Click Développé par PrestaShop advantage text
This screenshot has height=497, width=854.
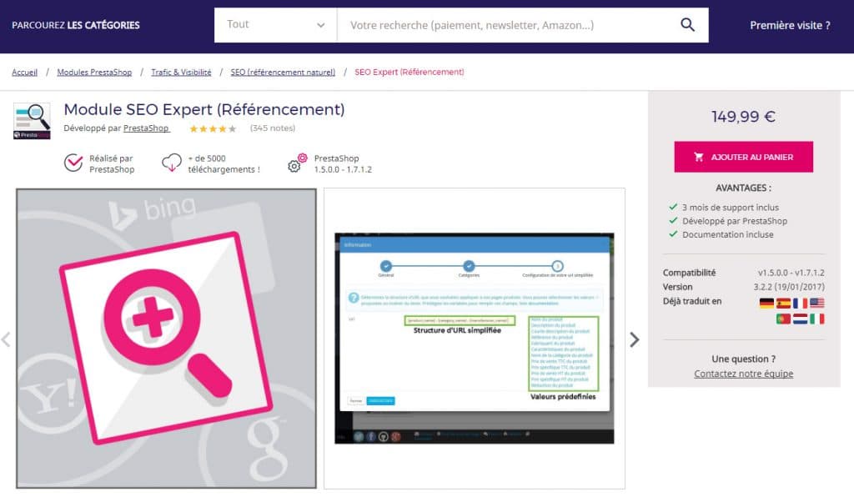pos(735,221)
